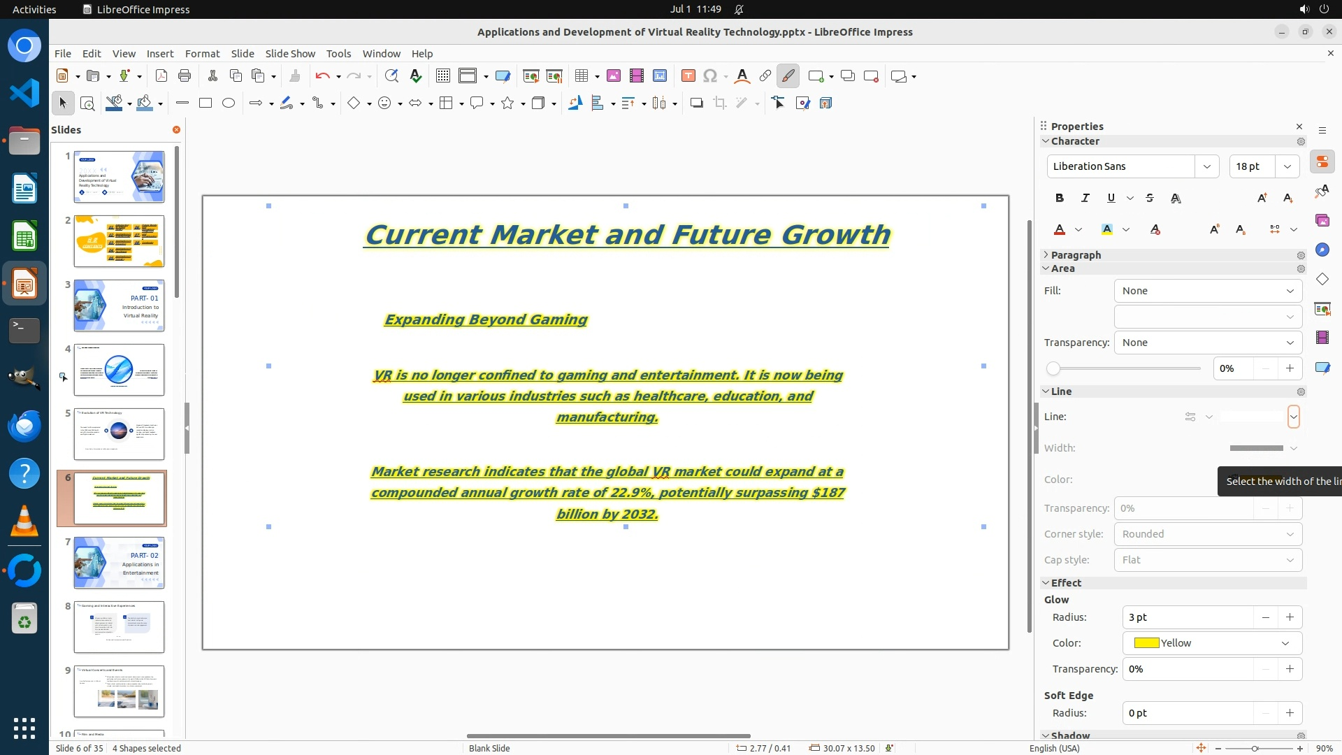Select slide 8 thumbnail in Slides panel

pyautogui.click(x=119, y=627)
